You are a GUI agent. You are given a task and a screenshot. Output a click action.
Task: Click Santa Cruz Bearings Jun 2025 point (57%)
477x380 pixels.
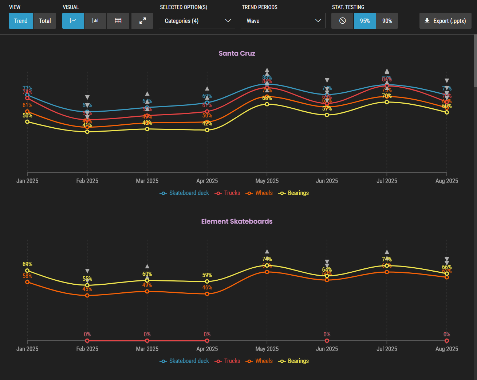coord(327,115)
